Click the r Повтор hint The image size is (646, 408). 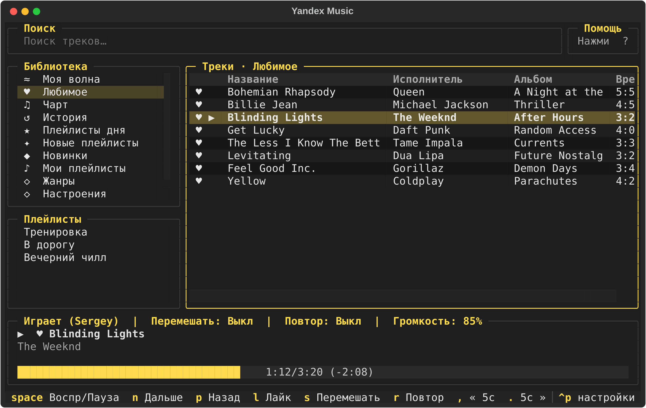coord(419,397)
